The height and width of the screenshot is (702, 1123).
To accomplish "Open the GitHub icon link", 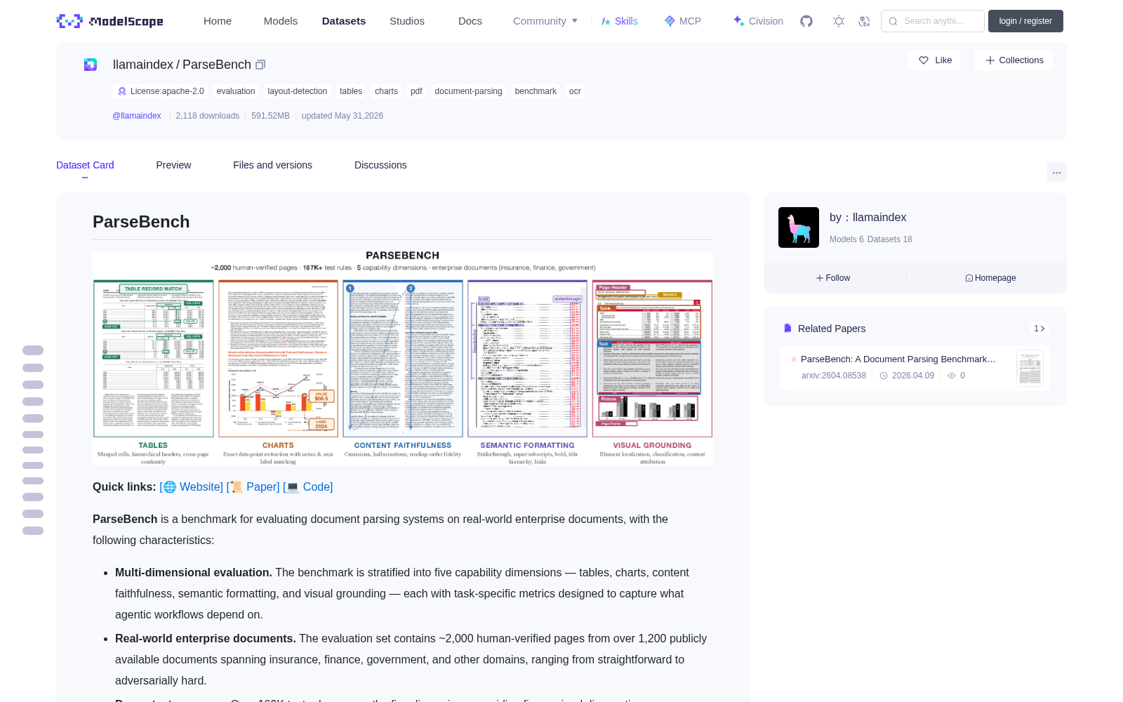I will pyautogui.click(x=806, y=21).
